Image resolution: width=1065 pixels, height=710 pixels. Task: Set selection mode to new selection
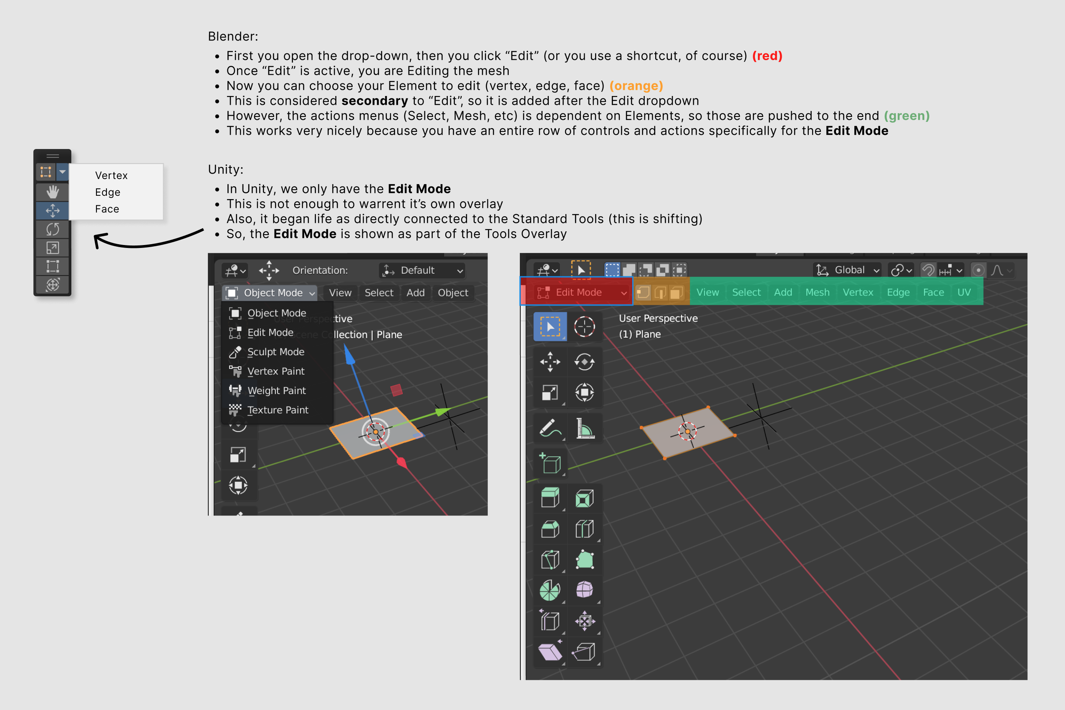pyautogui.click(x=612, y=270)
